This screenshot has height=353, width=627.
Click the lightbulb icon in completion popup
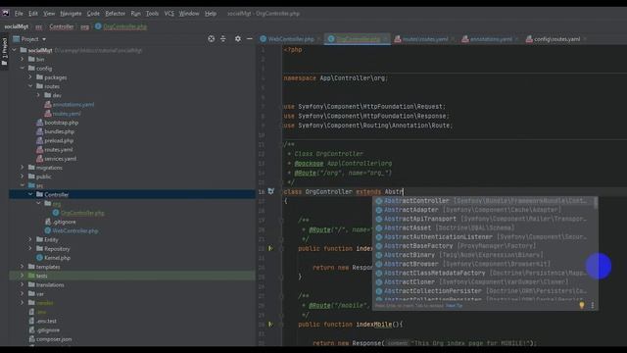tap(582, 305)
